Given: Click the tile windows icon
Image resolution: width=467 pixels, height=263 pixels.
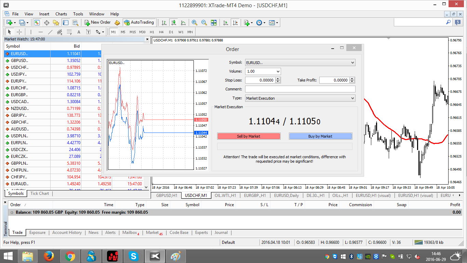Looking at the screenshot, I should tap(214, 23).
